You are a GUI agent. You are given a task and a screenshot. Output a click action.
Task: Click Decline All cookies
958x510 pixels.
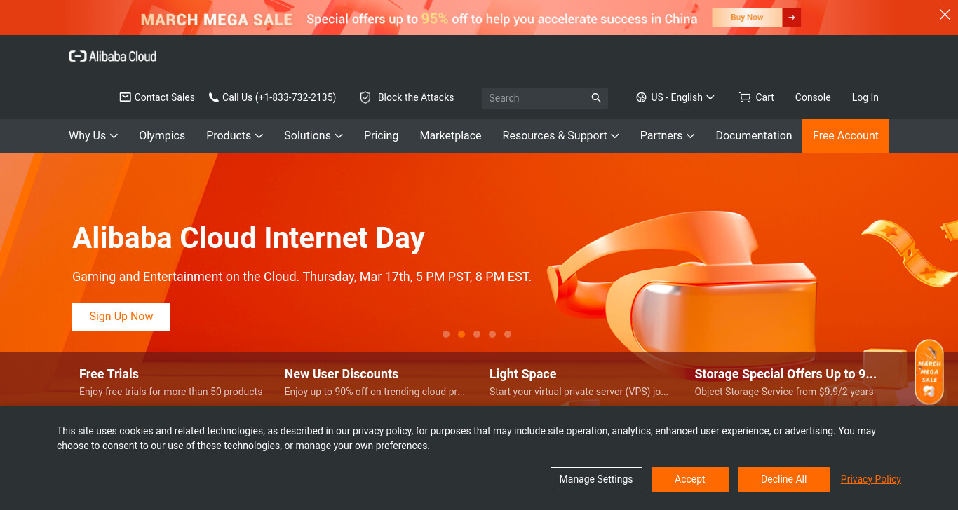point(783,480)
